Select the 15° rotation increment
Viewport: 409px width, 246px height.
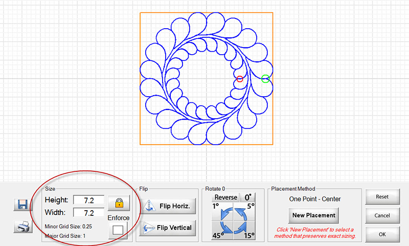249,236
